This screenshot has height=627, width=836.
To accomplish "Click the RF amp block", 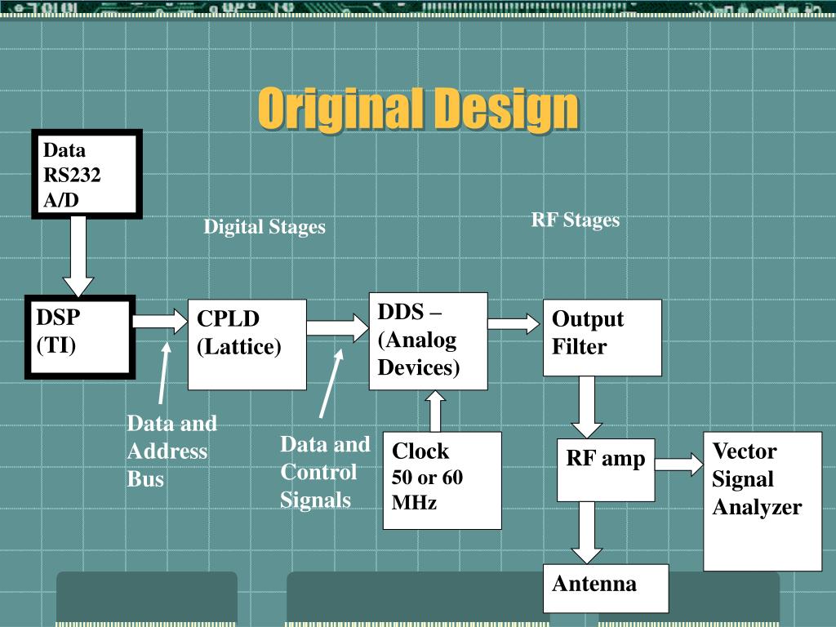I will click(606, 469).
